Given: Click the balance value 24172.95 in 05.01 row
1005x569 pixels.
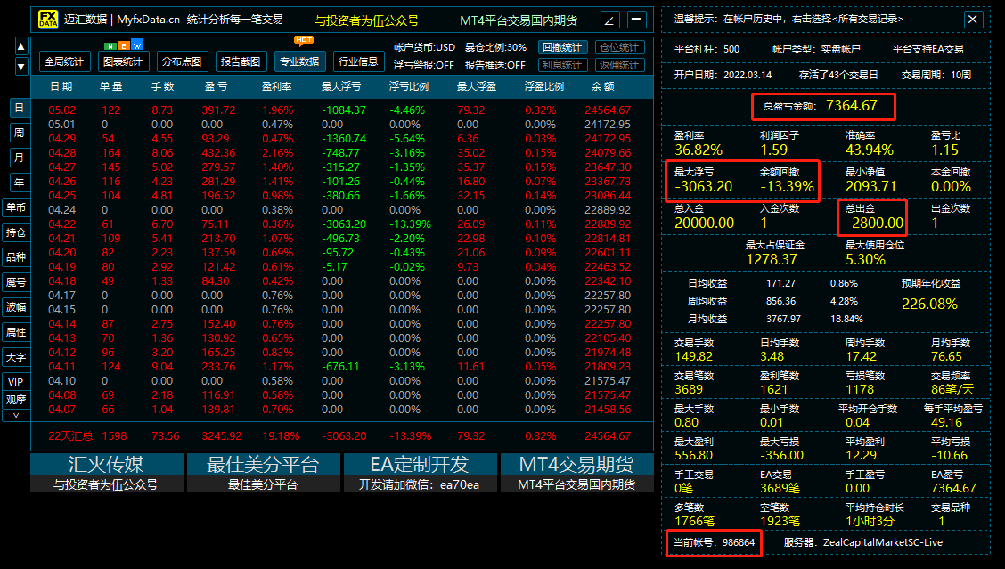Looking at the screenshot, I should point(608,125).
